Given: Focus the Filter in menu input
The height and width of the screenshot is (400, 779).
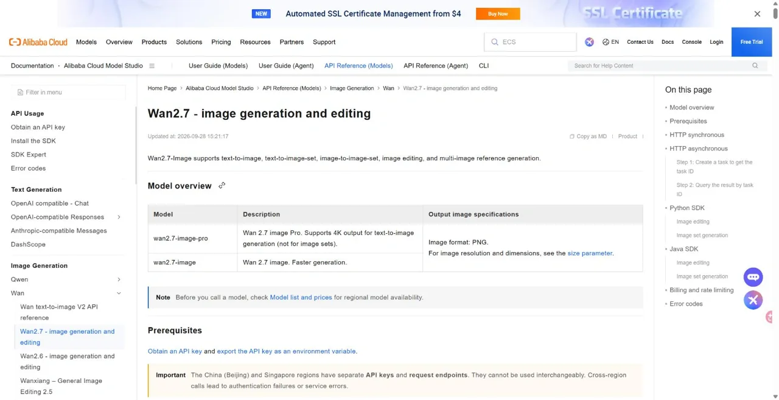Looking at the screenshot, I should 68,93.
